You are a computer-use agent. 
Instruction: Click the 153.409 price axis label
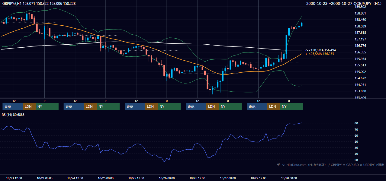click(360, 98)
